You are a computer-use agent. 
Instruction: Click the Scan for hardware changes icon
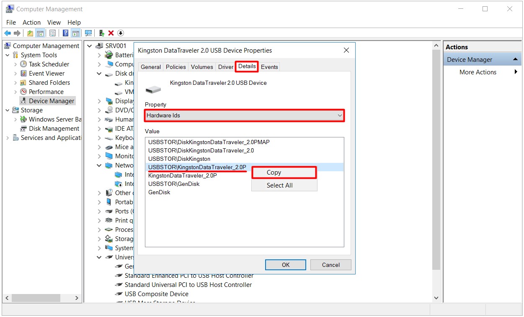[x=88, y=33]
